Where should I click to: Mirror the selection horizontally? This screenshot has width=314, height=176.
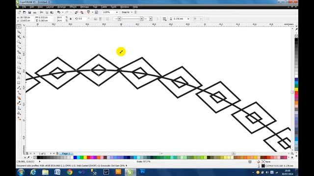[x=95, y=19]
